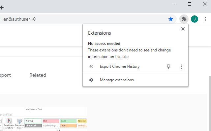Select the Good cell style swatch

coord(68,121)
